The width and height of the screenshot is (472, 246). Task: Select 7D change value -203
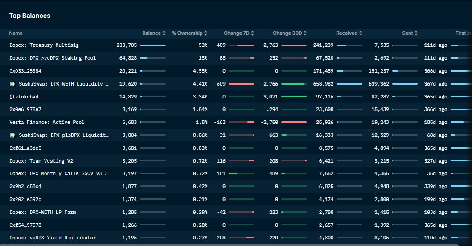(220, 238)
